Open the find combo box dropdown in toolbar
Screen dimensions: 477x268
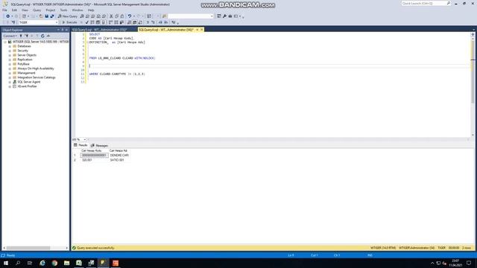click(212, 16)
